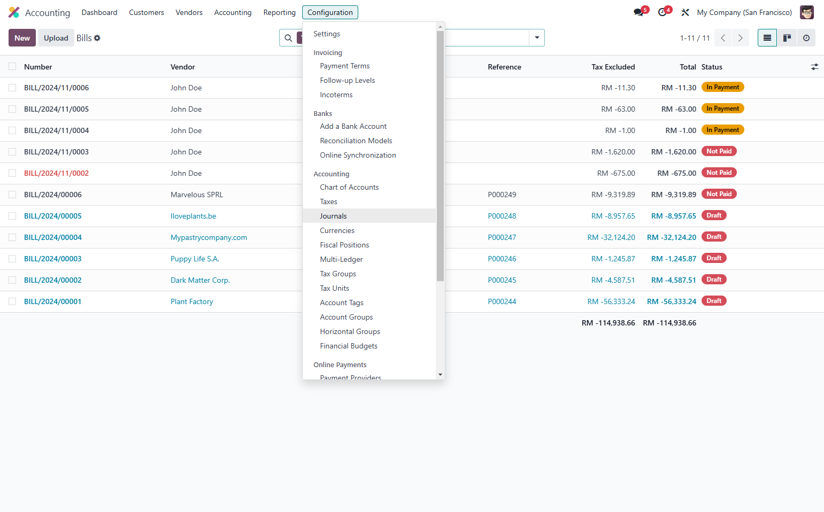This screenshot has width=824, height=512.
Task: Open the user avatar menu
Action: tap(806, 12)
